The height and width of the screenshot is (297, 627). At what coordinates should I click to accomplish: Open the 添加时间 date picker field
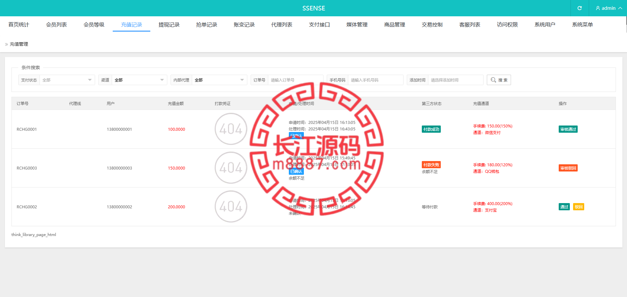pyautogui.click(x=455, y=80)
